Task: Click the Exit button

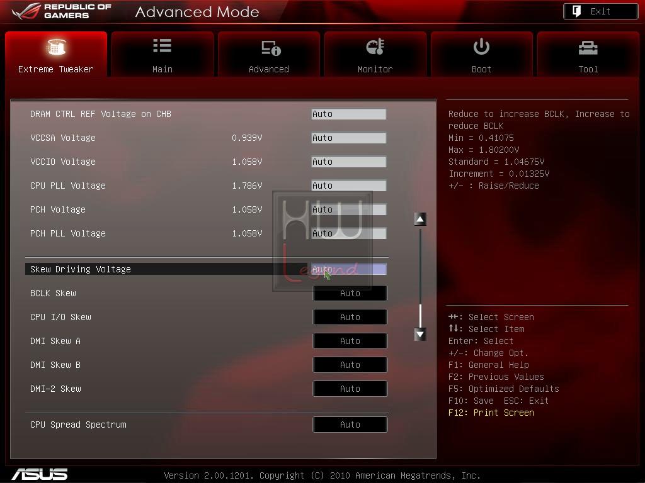Action: coord(600,11)
